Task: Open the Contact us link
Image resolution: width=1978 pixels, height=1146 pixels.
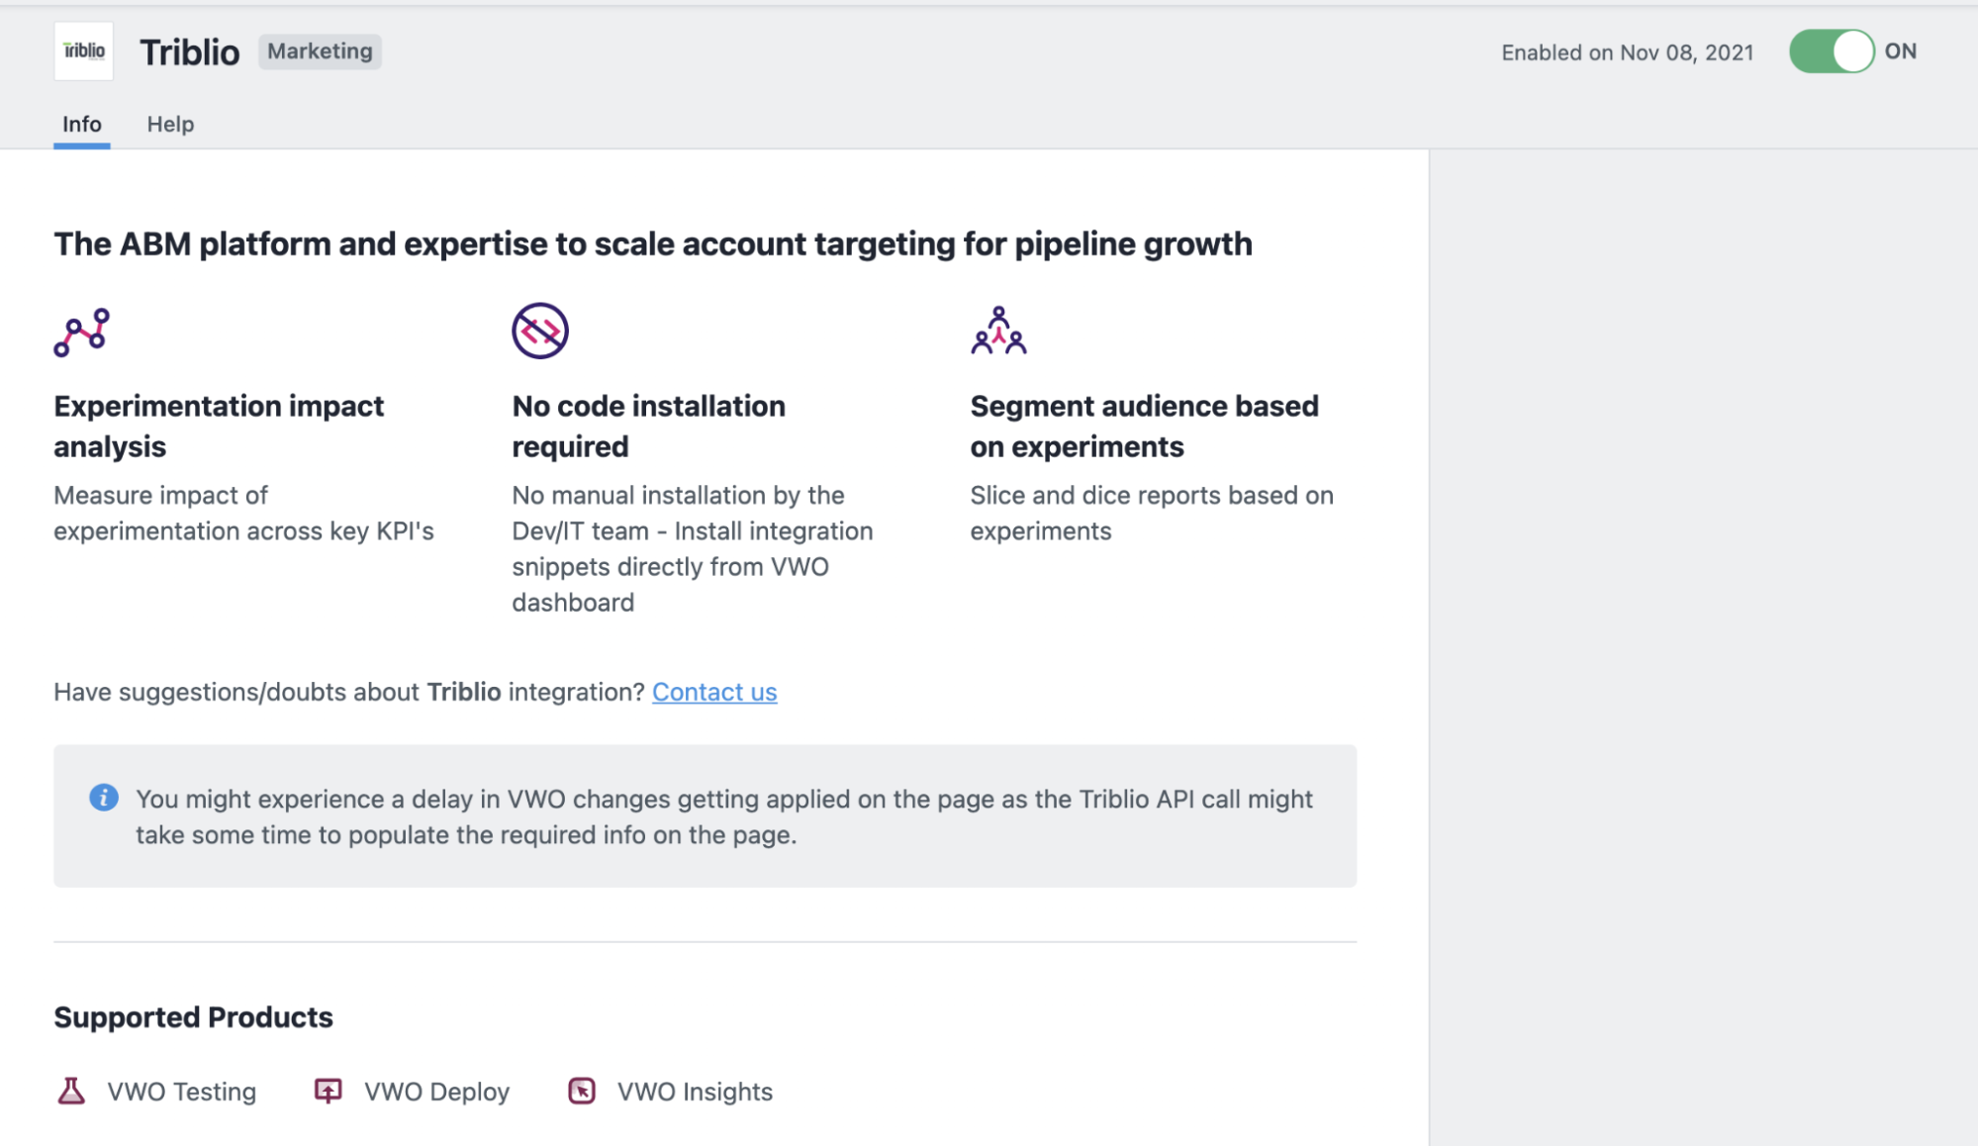Action: pos(714,692)
